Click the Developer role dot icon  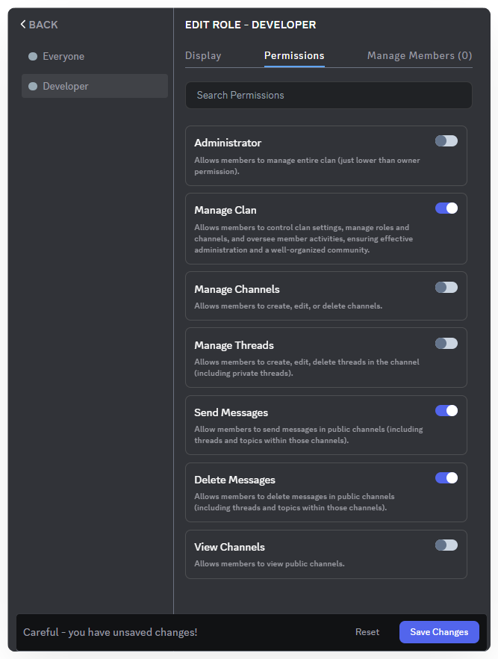(x=33, y=87)
